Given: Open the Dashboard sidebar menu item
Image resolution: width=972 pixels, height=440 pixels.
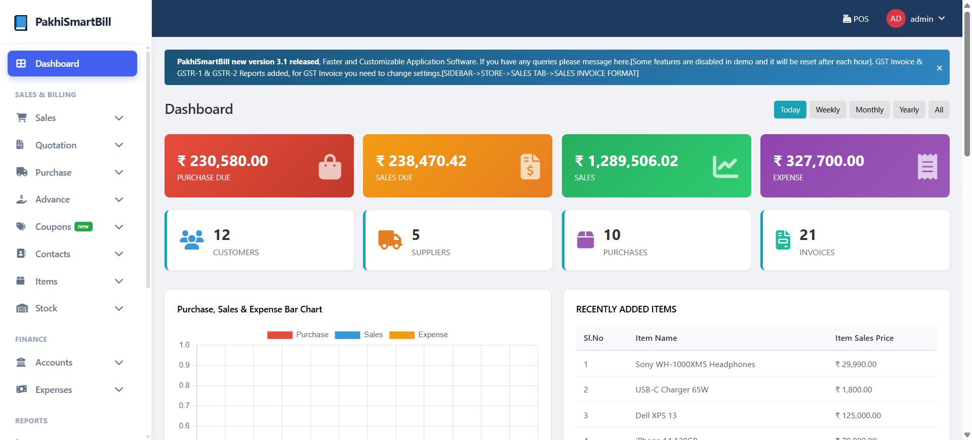Looking at the screenshot, I should pyautogui.click(x=72, y=63).
